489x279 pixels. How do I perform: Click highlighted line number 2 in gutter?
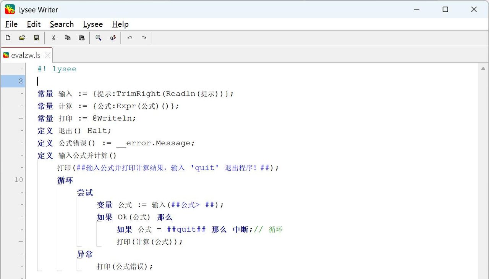[x=21, y=81]
